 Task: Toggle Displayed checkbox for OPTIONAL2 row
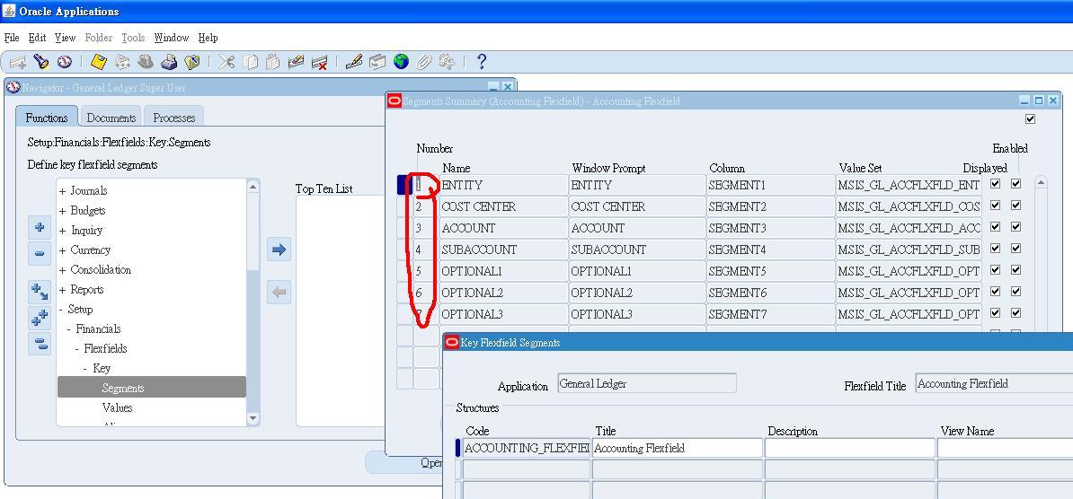[995, 291]
